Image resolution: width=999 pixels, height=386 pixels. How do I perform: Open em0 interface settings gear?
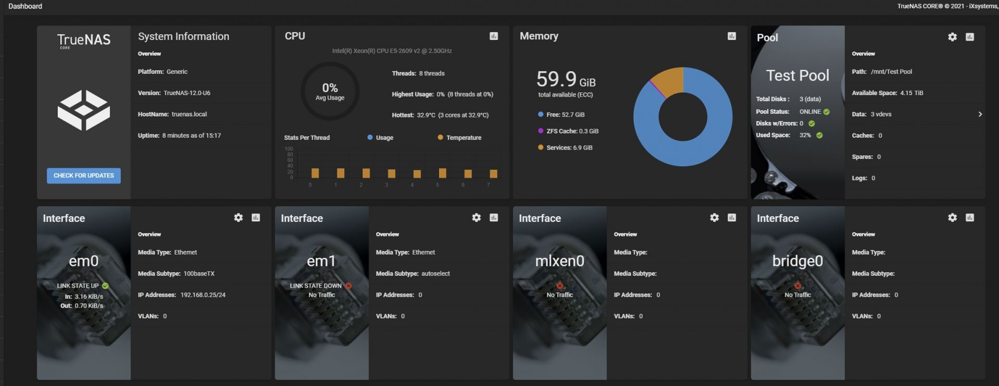pyautogui.click(x=238, y=218)
